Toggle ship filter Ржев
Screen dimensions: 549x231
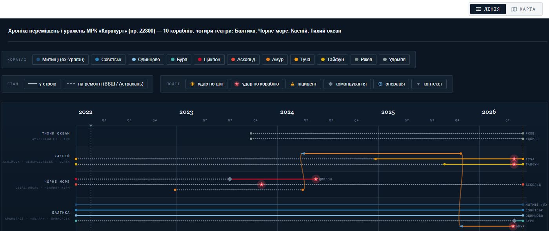point(364,60)
